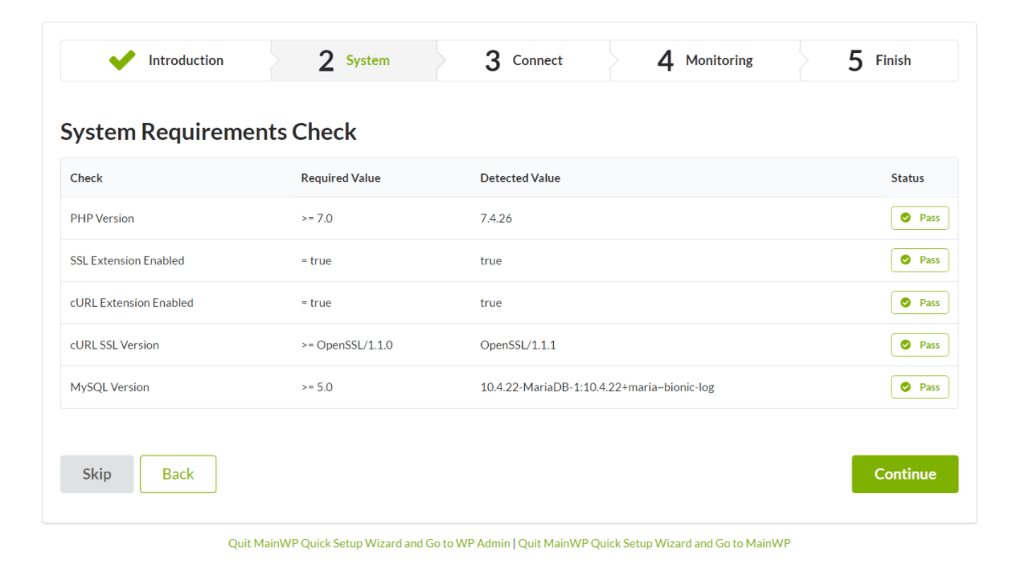This screenshot has height=576, width=1025.
Task: Click the Pass check icon for PHP Version
Action: coord(905,218)
